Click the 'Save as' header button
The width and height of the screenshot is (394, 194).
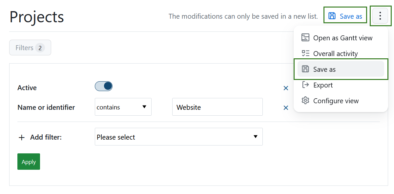[x=345, y=16]
